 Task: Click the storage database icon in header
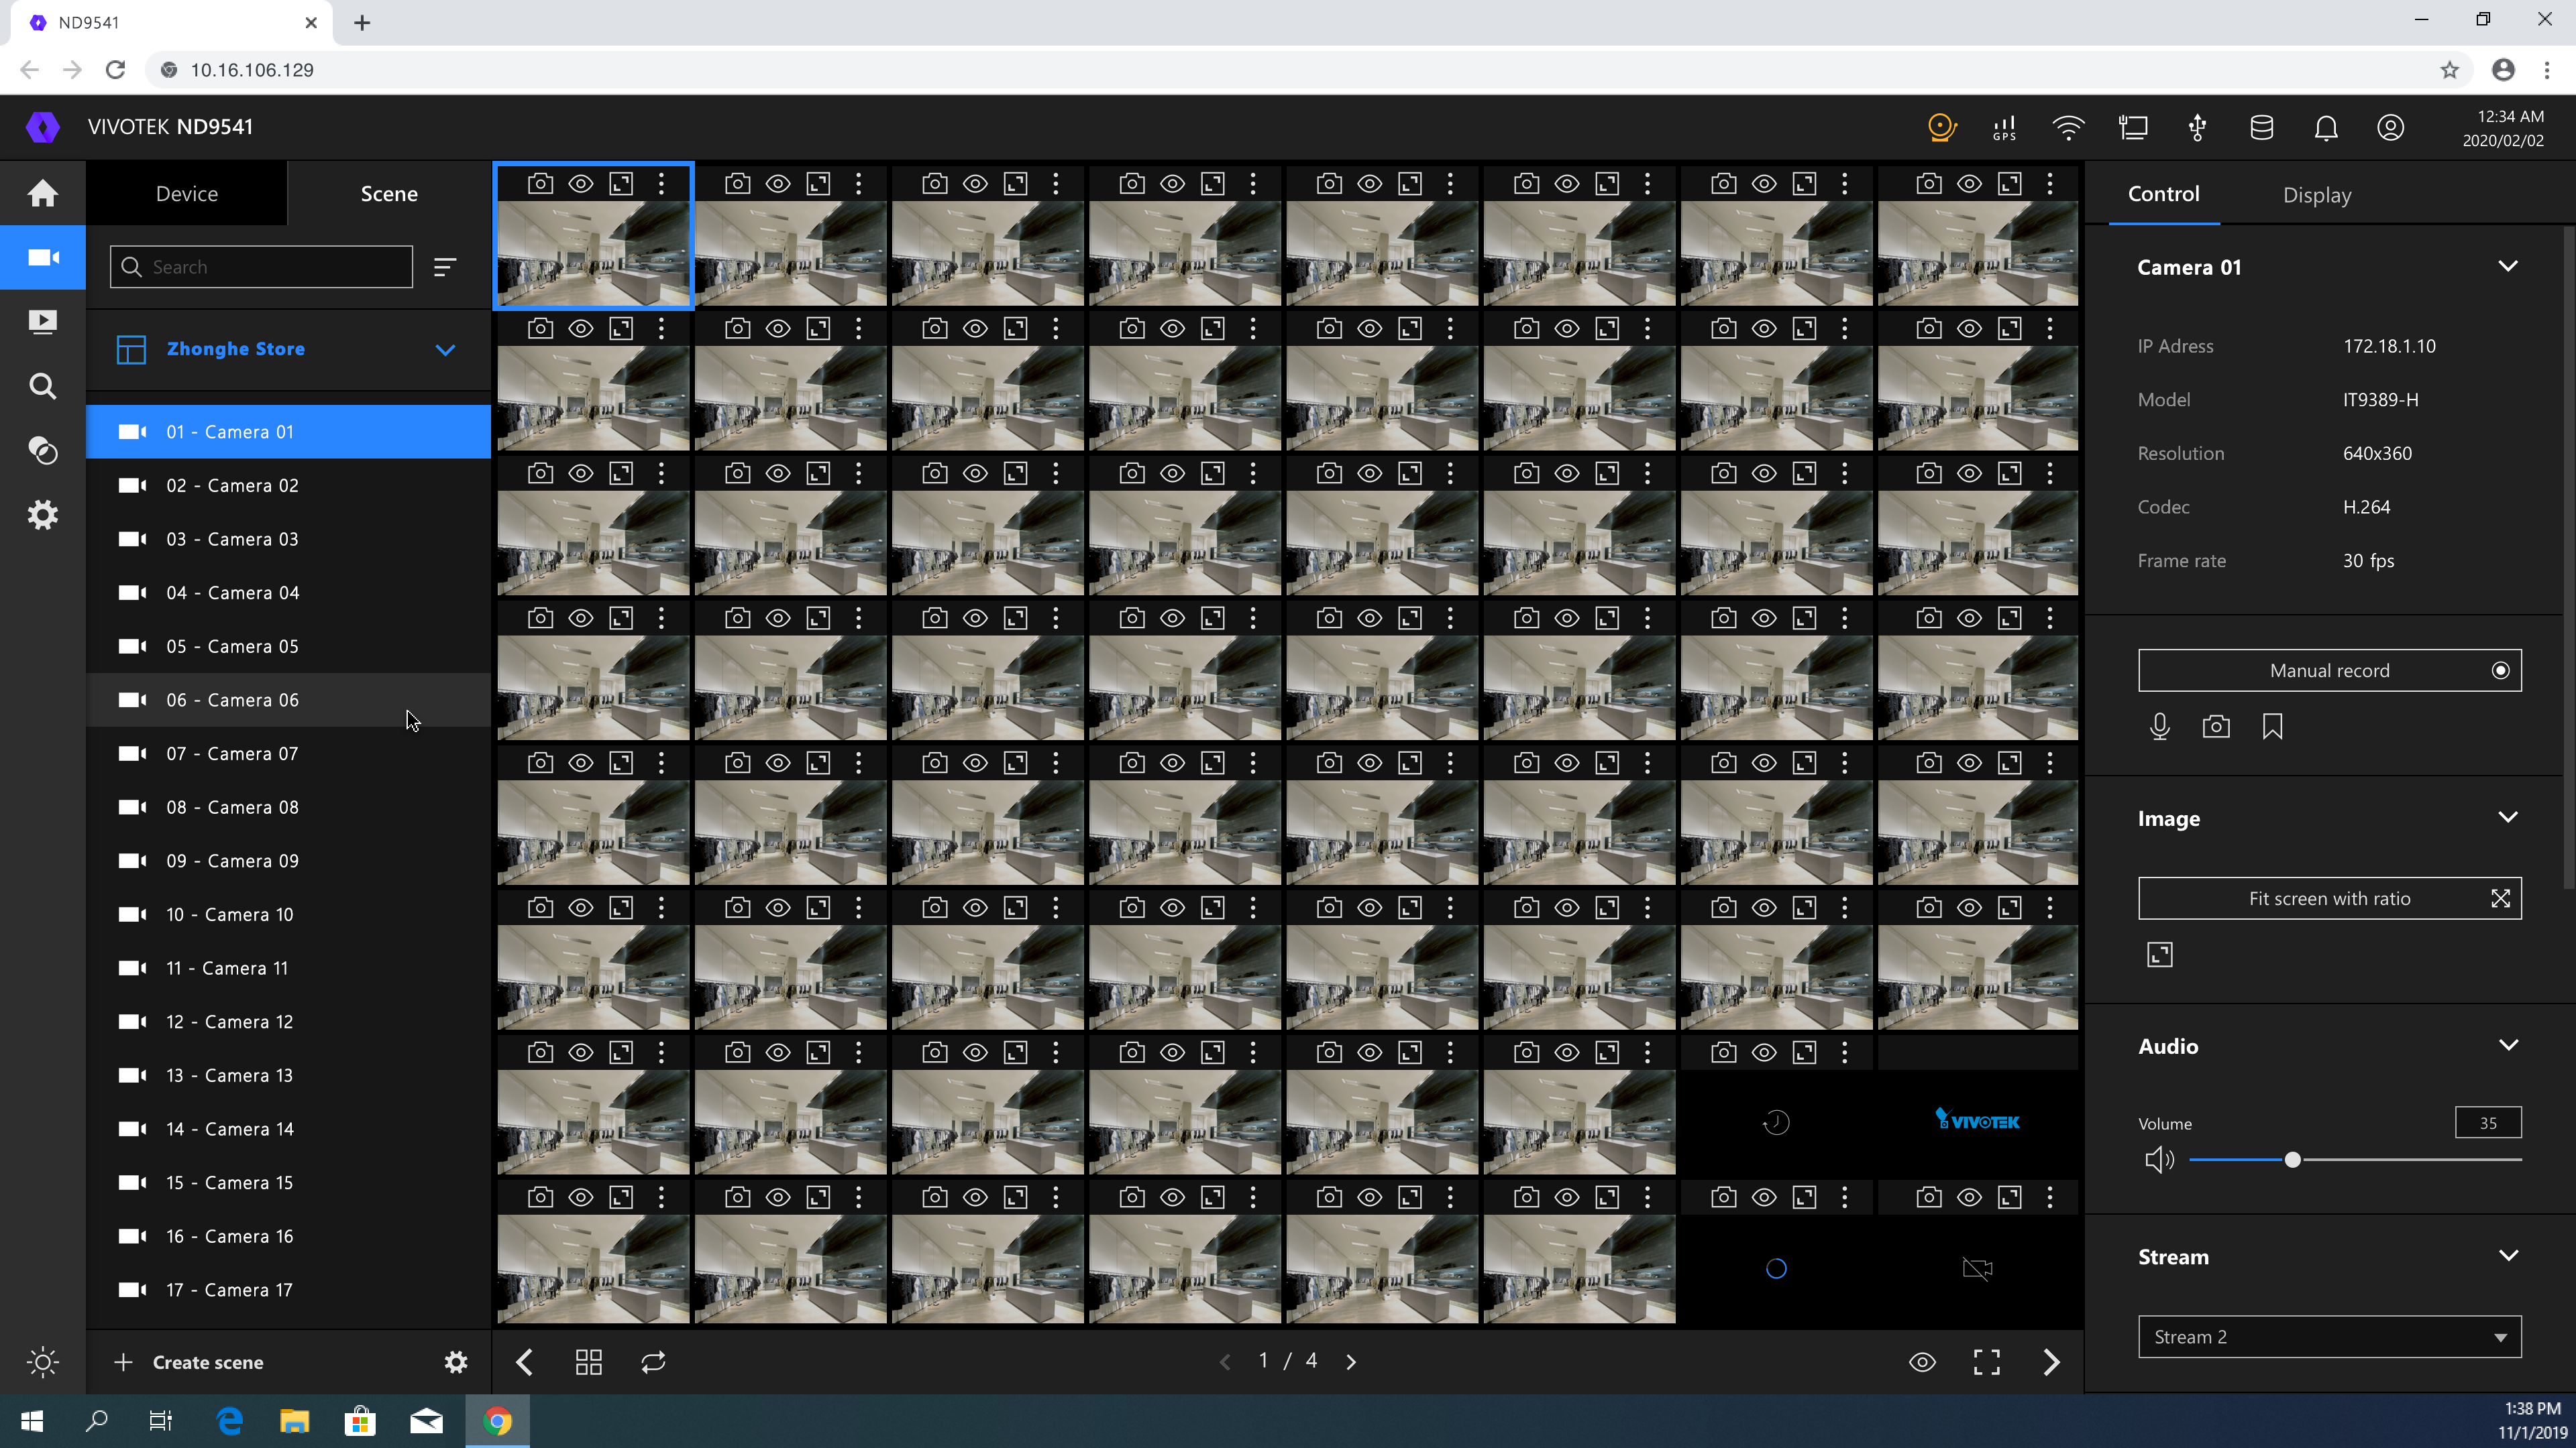click(2261, 128)
